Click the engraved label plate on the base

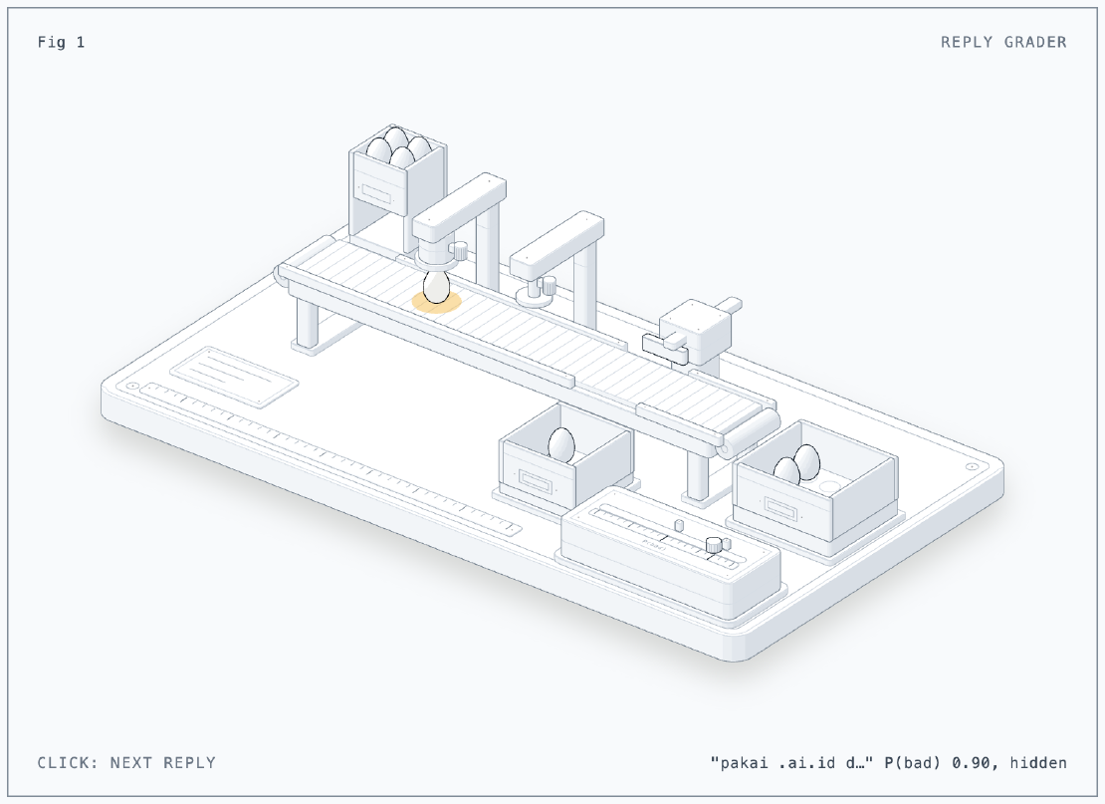(x=234, y=377)
